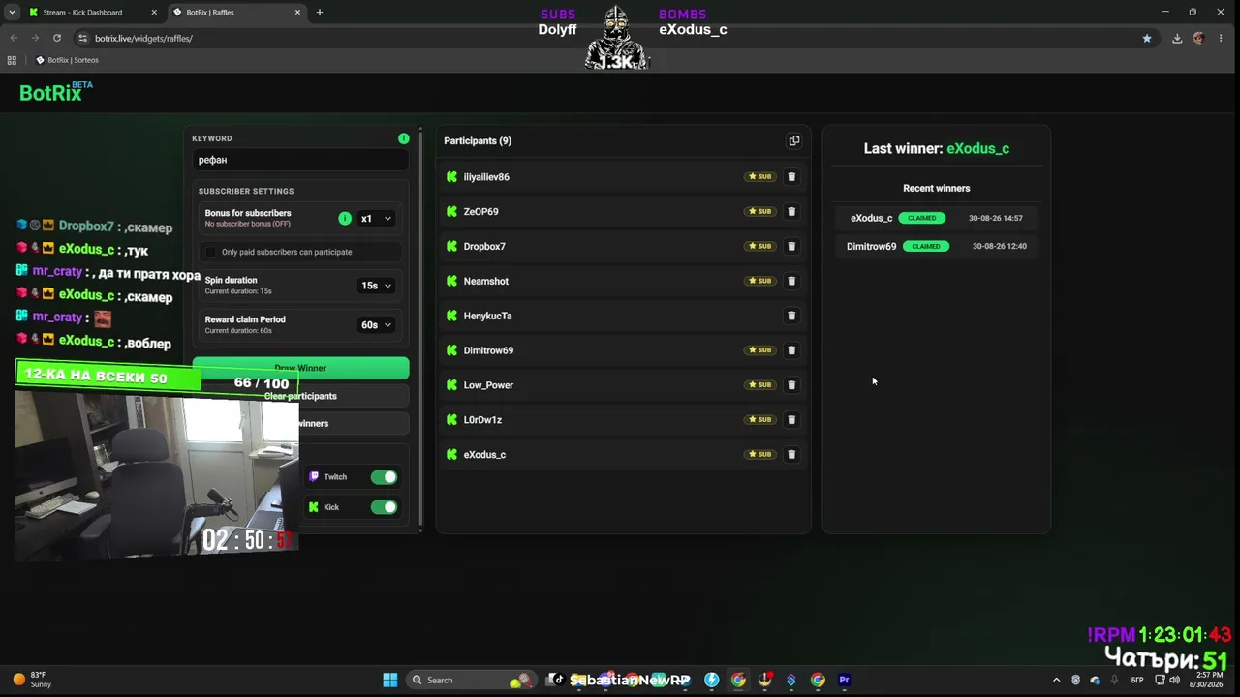Viewport: 1240px width, 697px height.
Task: Click the green info icon beside Keyword
Action: [404, 139]
